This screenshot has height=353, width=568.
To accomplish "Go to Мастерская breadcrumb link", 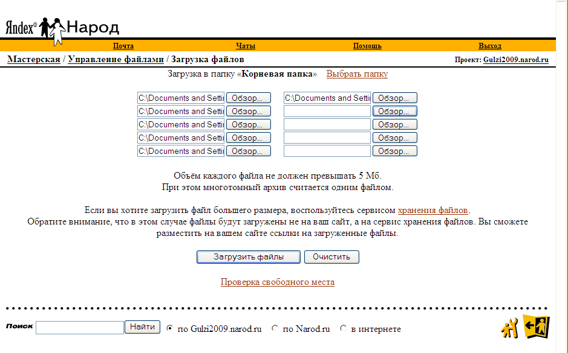I will 34,59.
